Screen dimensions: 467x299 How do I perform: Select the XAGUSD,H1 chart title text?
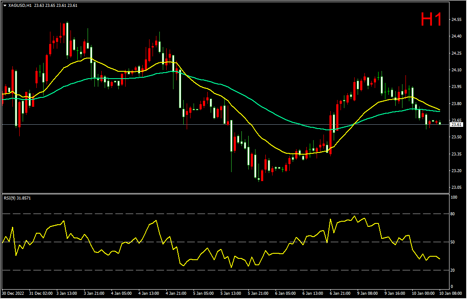tap(20, 6)
